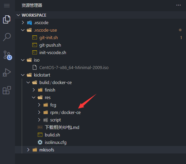This screenshot has height=164, width=186.
Task: Click the bulid/docker-ce folder icon
Action: pyautogui.click(x=35, y=83)
